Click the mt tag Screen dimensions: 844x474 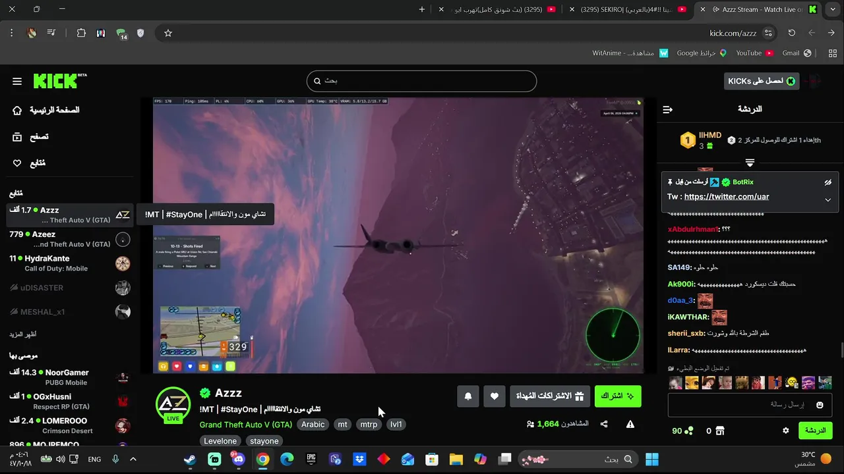[343, 425]
